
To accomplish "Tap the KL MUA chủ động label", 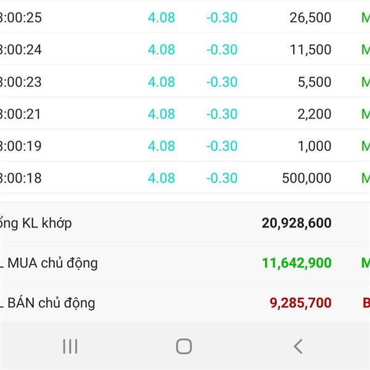I will click(49, 263).
